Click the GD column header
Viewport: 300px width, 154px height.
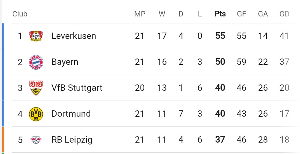pyautogui.click(x=284, y=14)
